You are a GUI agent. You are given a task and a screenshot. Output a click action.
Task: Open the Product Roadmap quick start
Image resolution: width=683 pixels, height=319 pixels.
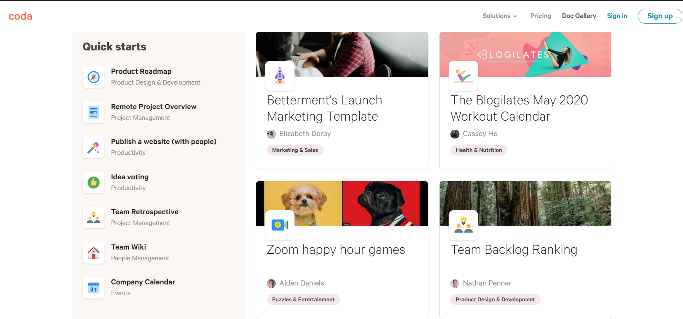(141, 71)
